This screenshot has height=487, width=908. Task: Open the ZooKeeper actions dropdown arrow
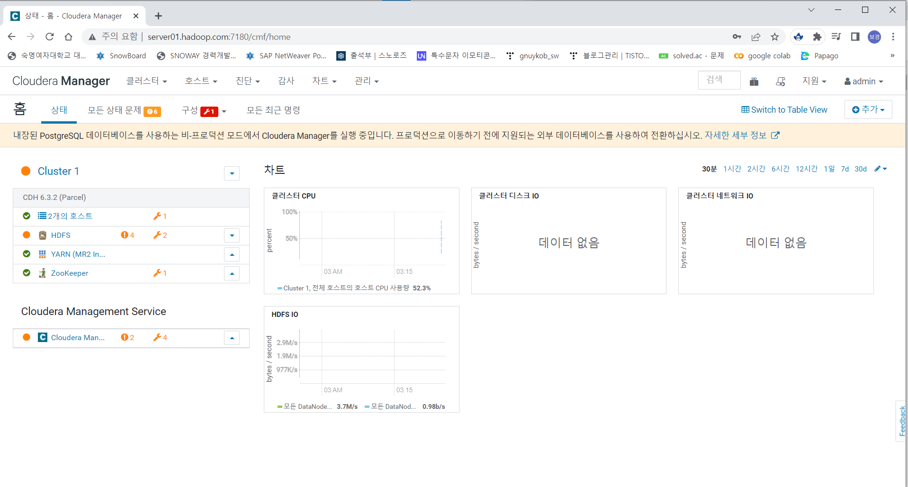click(x=232, y=273)
